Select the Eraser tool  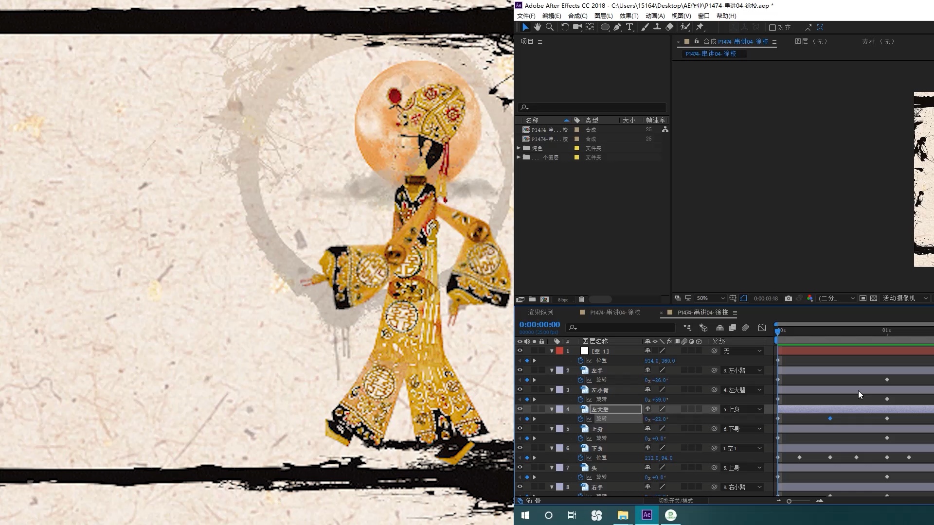point(670,27)
